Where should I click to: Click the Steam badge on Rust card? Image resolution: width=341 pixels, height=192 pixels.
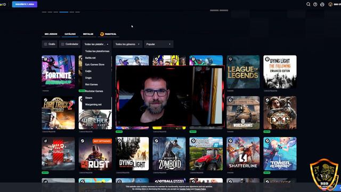pyautogui.click(x=83, y=141)
